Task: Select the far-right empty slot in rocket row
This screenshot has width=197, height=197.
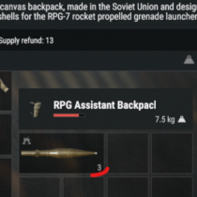Action: tap(172, 153)
